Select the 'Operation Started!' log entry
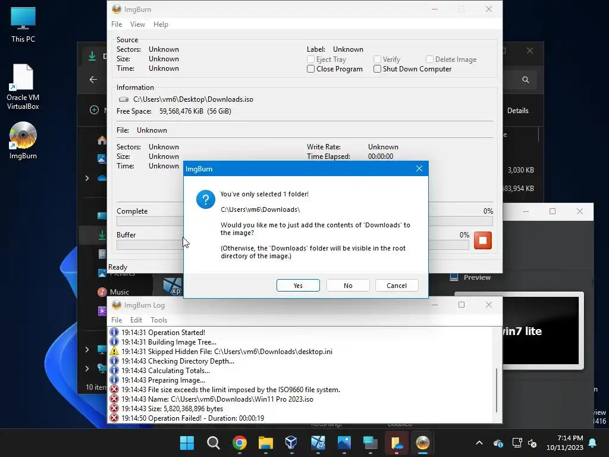Image resolution: width=609 pixels, height=457 pixels. [163, 332]
